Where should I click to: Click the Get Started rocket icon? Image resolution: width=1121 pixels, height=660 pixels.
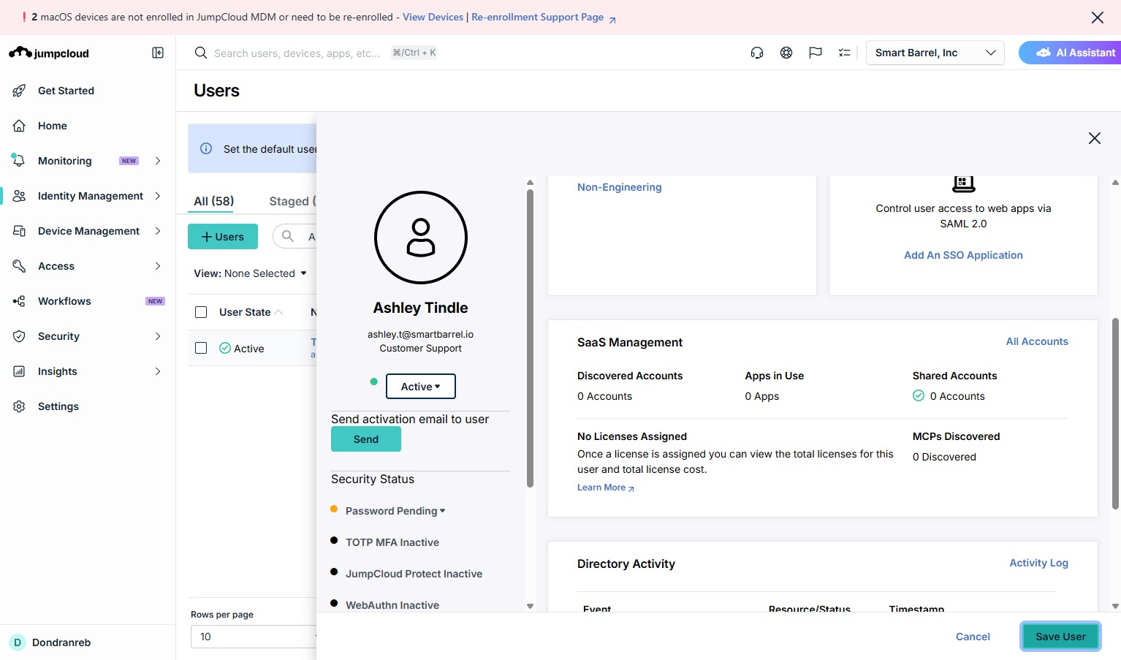(x=20, y=91)
